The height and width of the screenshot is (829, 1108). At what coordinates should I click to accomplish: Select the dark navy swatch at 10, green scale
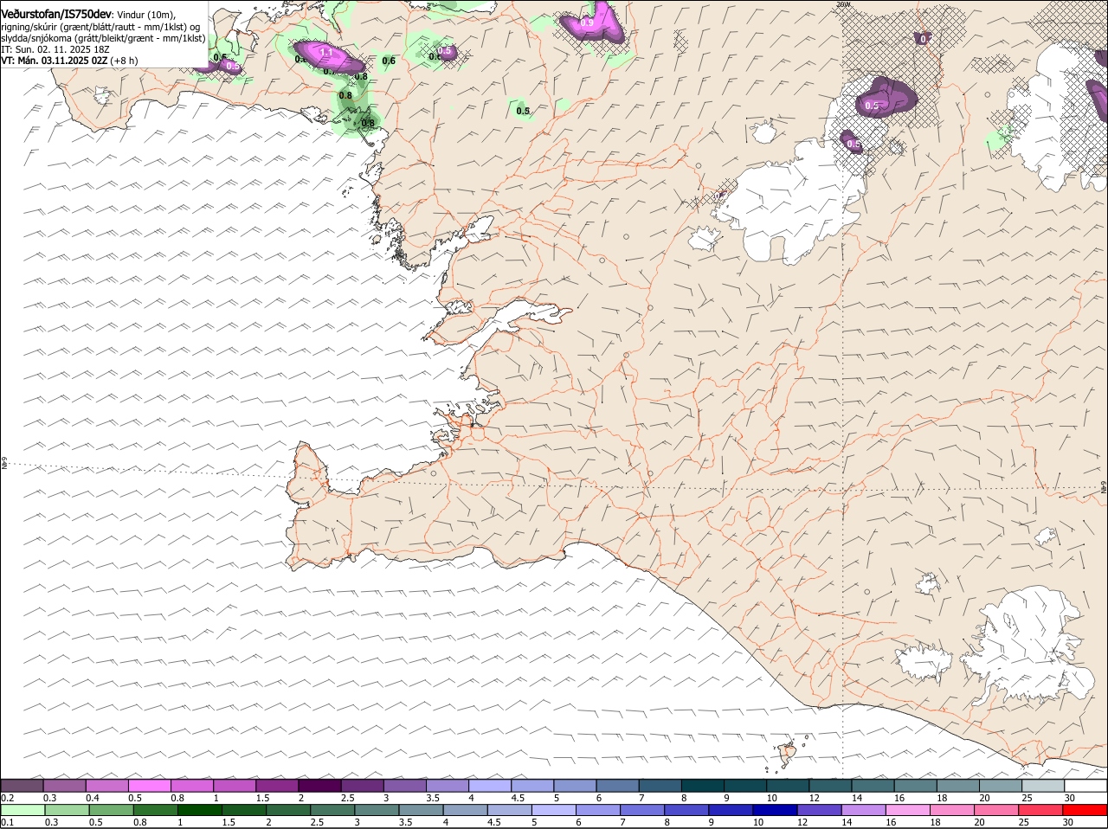[x=775, y=810]
